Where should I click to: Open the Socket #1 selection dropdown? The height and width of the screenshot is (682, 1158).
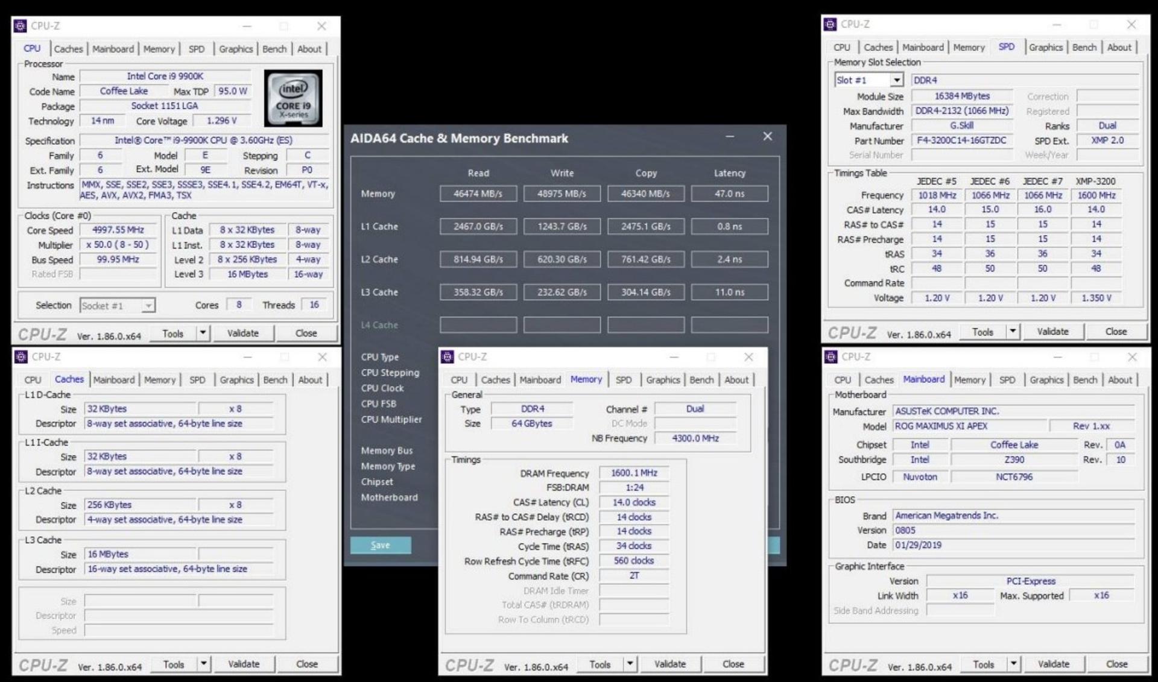[x=148, y=306]
